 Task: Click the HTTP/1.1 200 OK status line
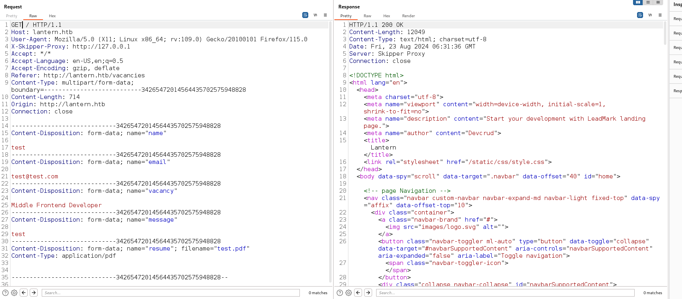click(376, 25)
